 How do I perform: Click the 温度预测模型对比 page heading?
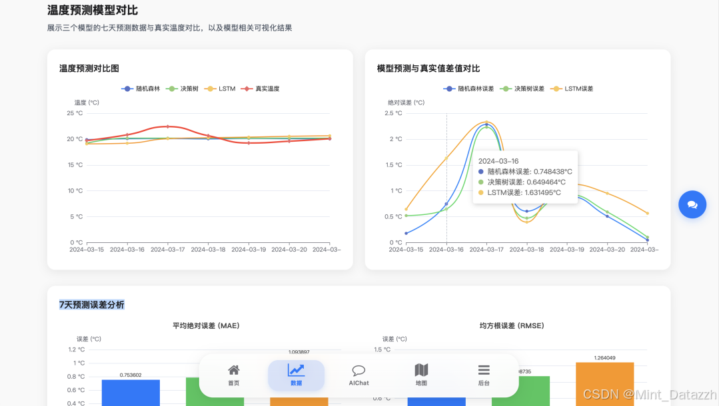click(92, 10)
